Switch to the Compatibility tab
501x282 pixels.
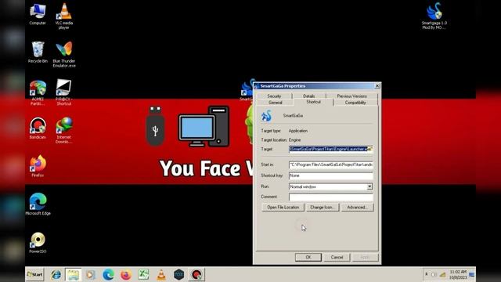point(355,103)
